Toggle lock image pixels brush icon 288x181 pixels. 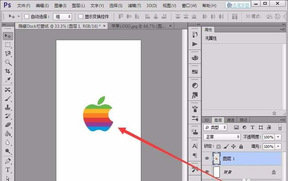pyautogui.click(x=226, y=146)
